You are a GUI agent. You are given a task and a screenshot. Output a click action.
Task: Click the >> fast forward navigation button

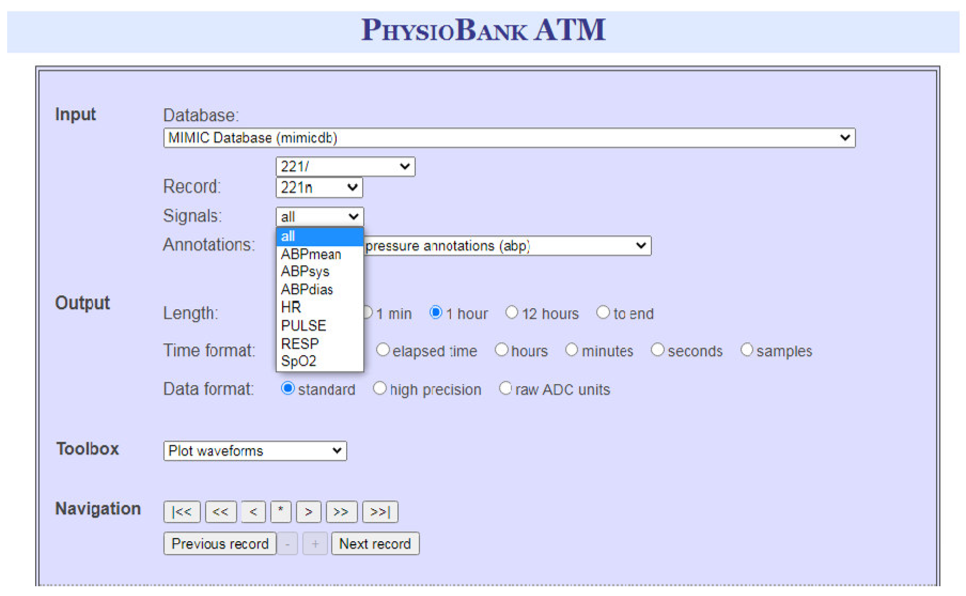point(341,512)
